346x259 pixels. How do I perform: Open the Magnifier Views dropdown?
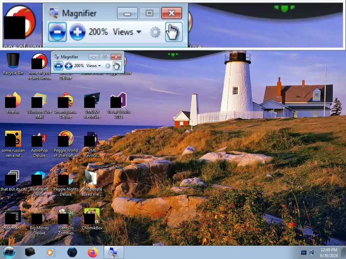94,66
